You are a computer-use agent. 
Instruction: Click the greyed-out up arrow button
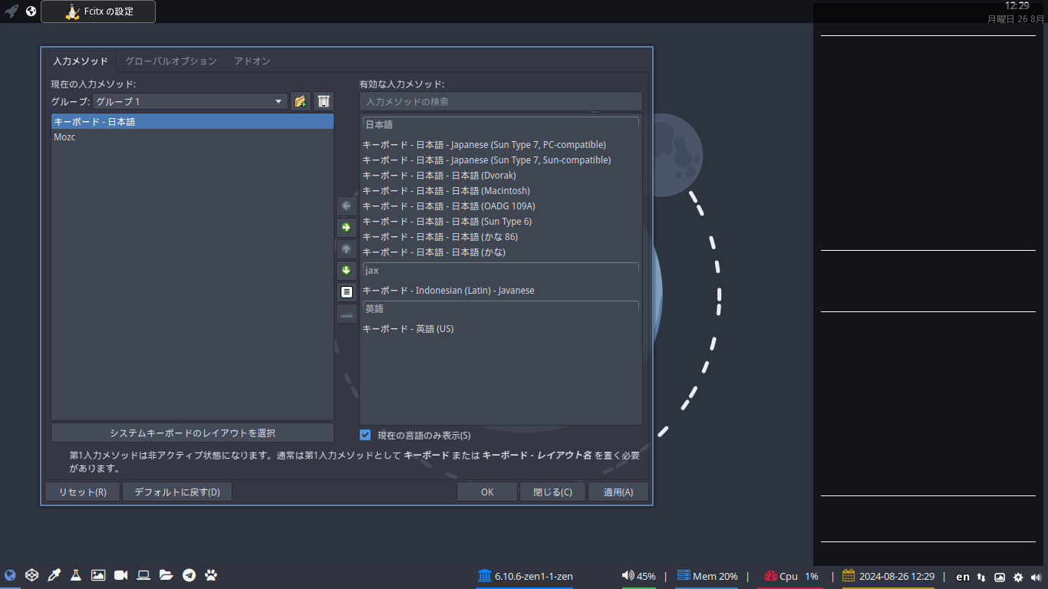(346, 249)
